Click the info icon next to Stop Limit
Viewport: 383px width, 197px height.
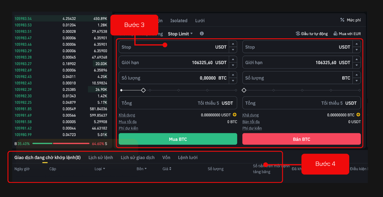[201, 34]
